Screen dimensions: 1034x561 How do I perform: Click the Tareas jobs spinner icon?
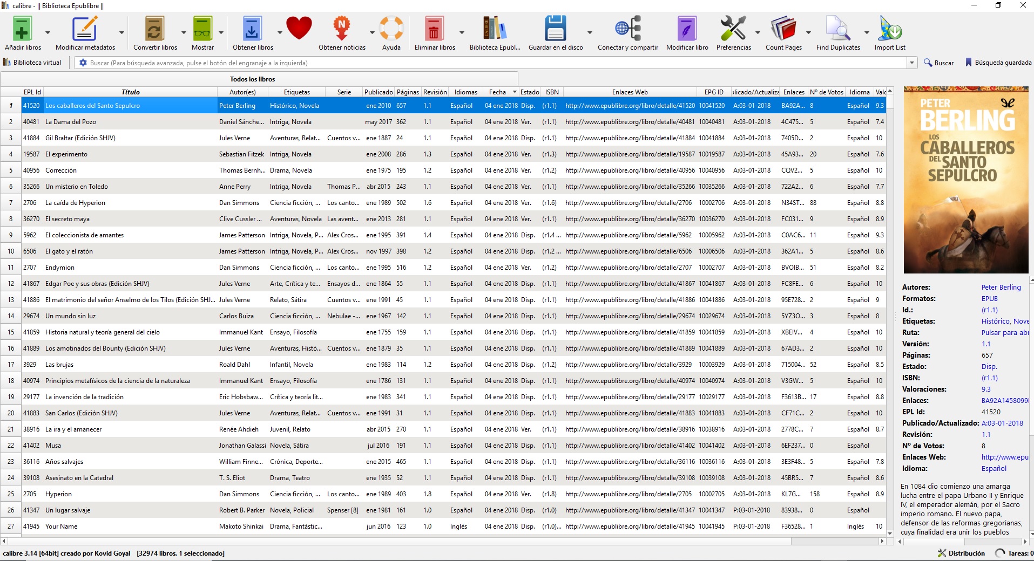point(1000,553)
